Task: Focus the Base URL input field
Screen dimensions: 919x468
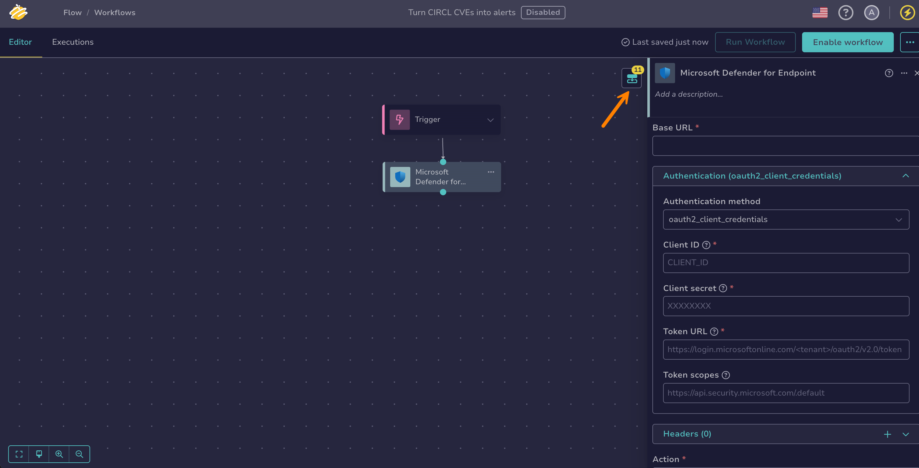Action: [x=786, y=146]
